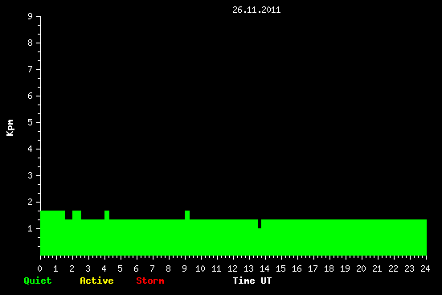Viewport: 442px width, 295px height.
Task: Select the red Storm legend label
Action: tap(150, 281)
